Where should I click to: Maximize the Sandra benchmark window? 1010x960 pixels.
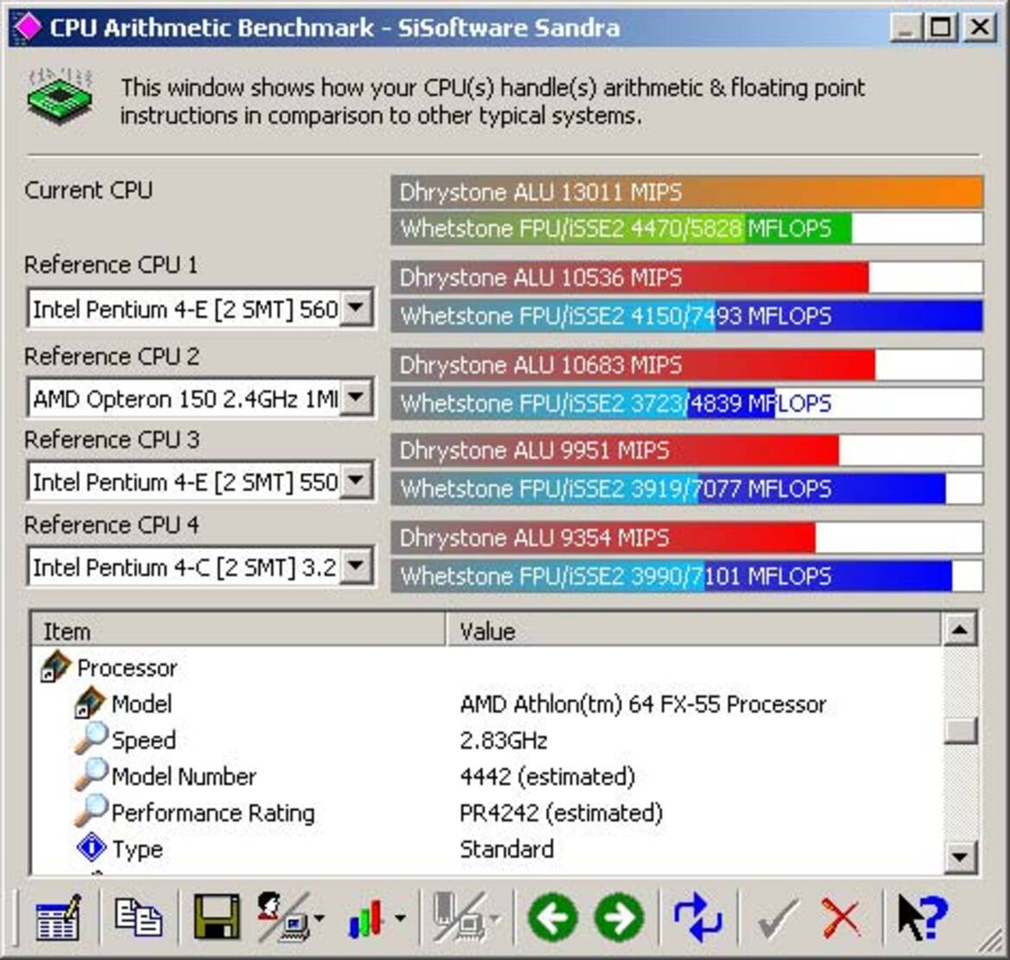[940, 28]
